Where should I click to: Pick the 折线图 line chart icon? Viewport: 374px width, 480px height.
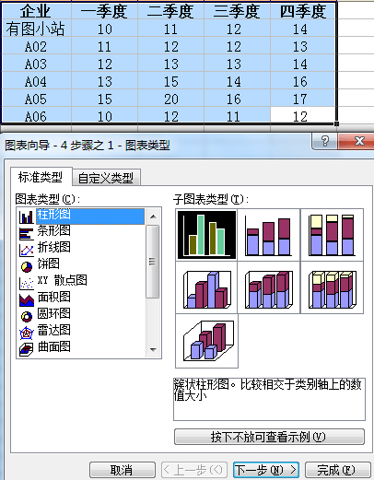(x=27, y=251)
